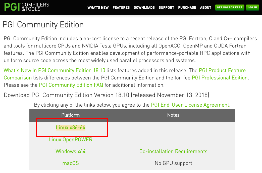This screenshot has height=173, width=262.
Task: Open the PGI Professional Edition link
Action: tap(220, 78)
